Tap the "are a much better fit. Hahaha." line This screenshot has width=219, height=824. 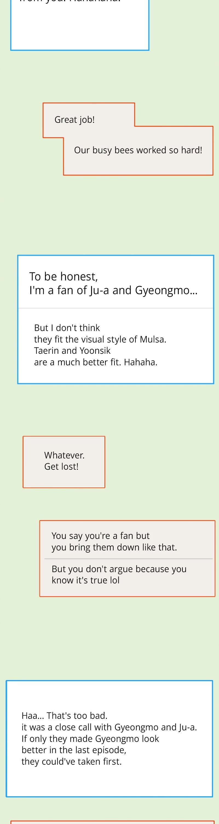[96, 362]
